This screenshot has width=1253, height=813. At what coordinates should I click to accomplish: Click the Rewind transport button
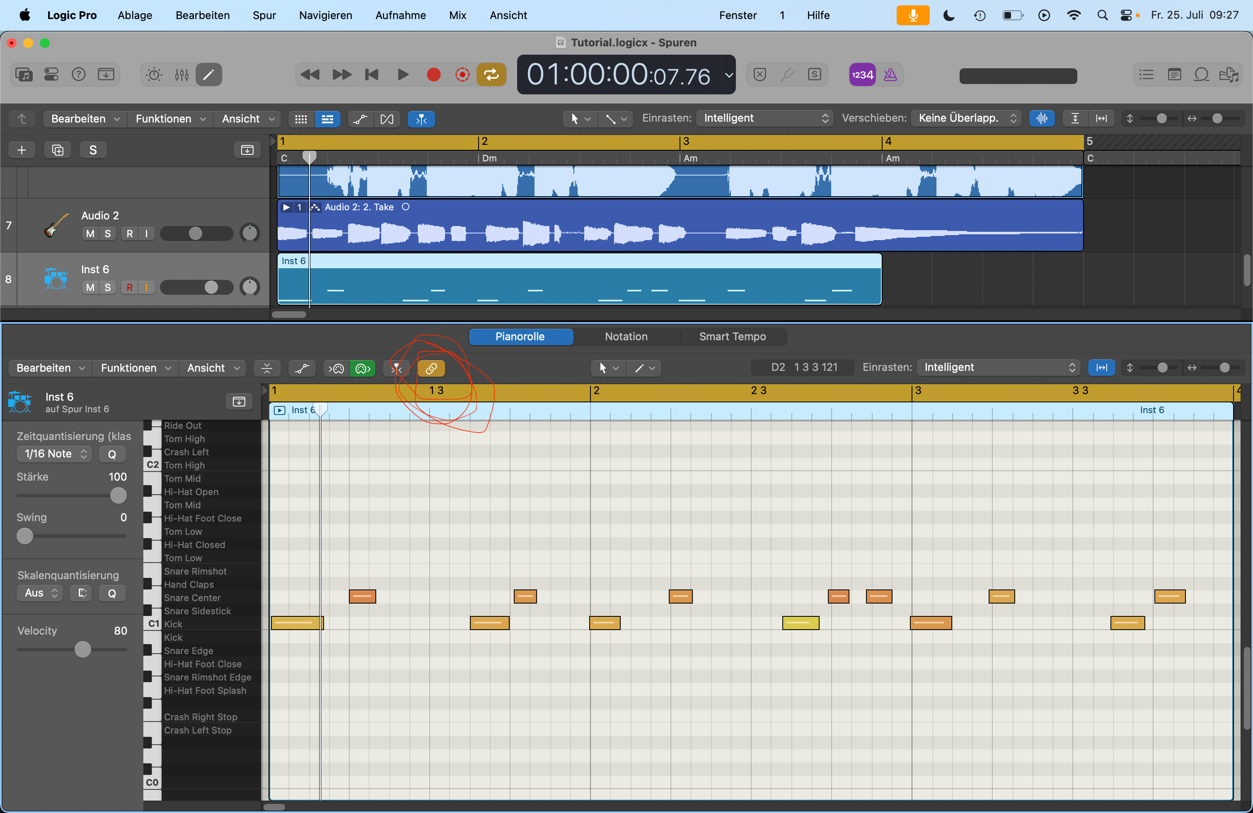coord(310,75)
